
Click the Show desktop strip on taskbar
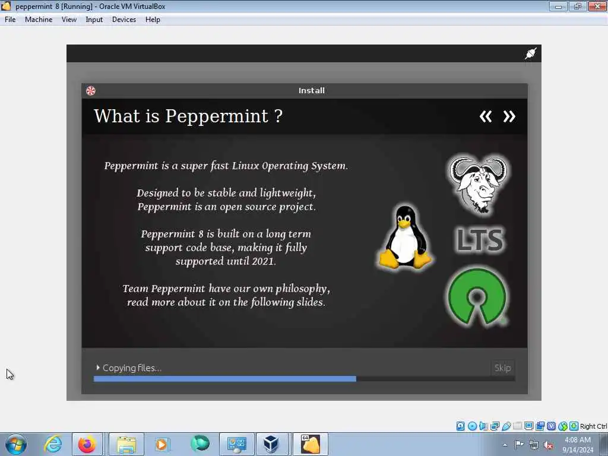click(605, 444)
